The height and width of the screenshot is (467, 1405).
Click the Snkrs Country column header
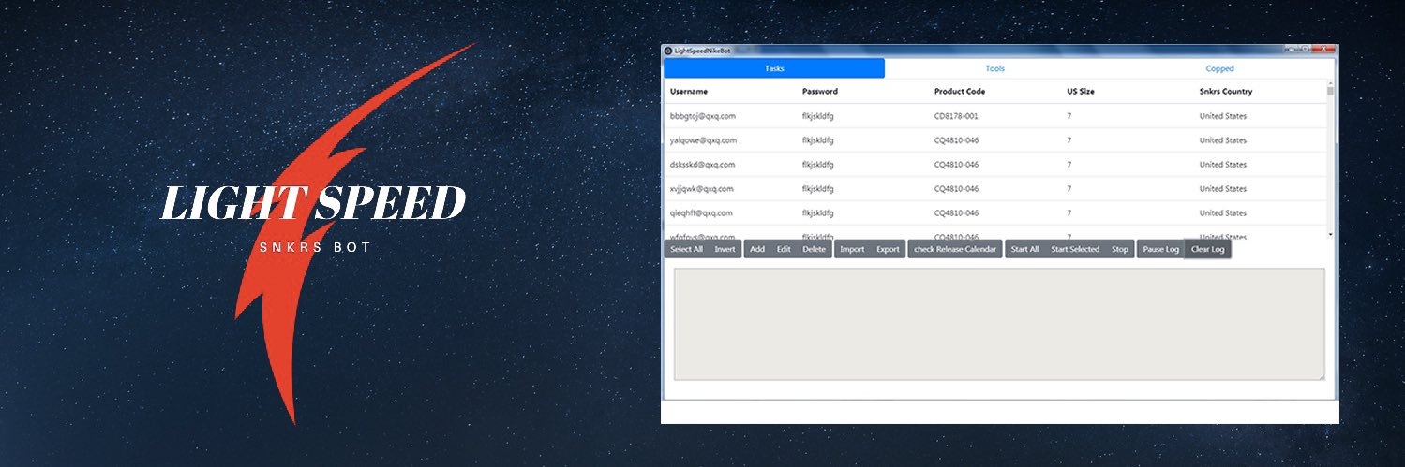pyautogui.click(x=1226, y=92)
